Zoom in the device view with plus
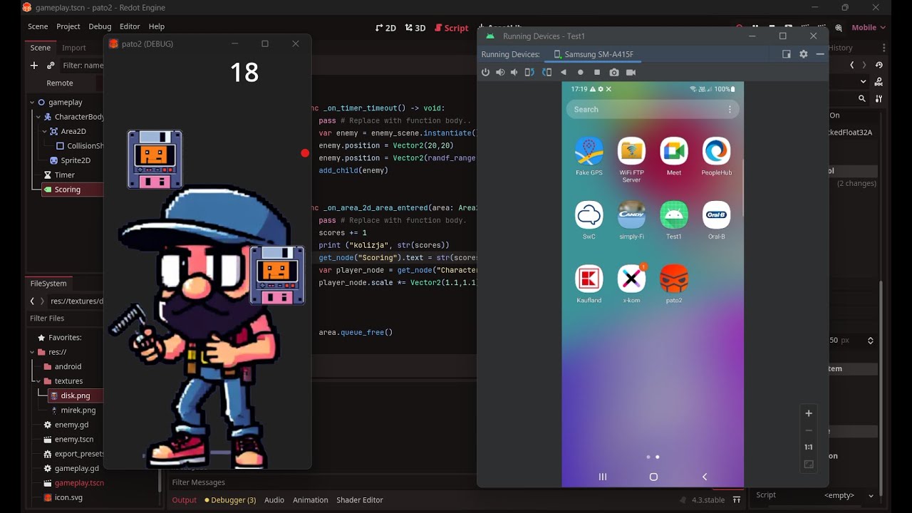 [x=809, y=413]
